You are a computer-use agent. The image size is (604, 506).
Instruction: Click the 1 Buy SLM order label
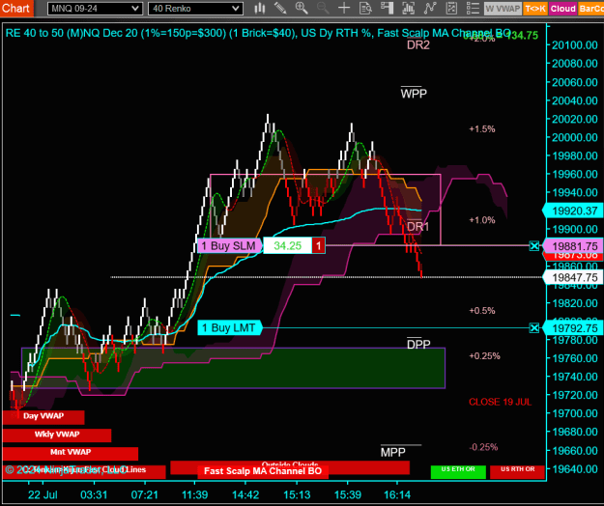(229, 246)
